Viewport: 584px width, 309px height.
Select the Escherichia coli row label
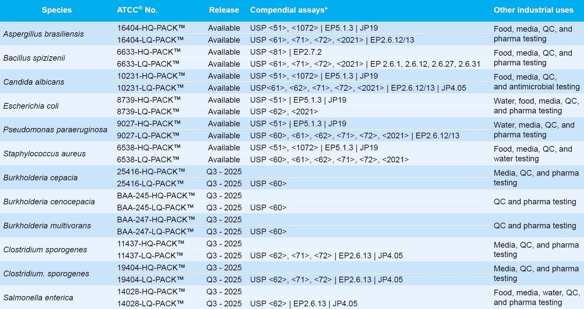(31, 106)
